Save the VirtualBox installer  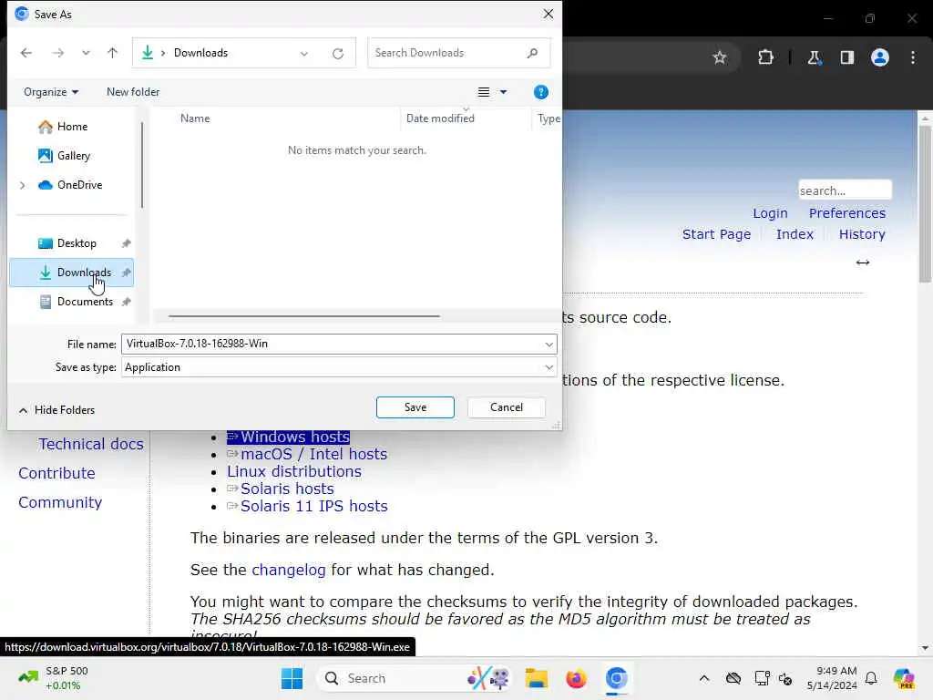point(415,407)
